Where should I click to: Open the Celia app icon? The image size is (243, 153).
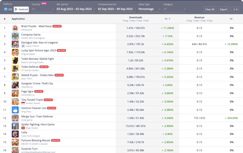(x=15, y=134)
